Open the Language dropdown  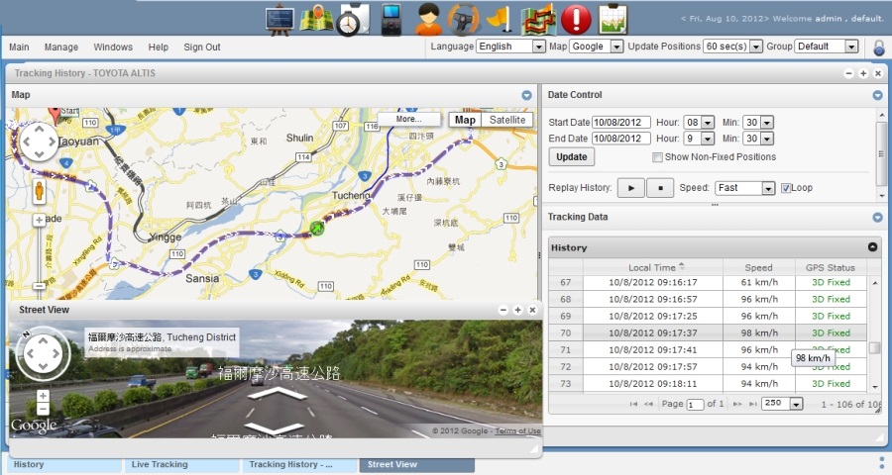click(x=510, y=47)
